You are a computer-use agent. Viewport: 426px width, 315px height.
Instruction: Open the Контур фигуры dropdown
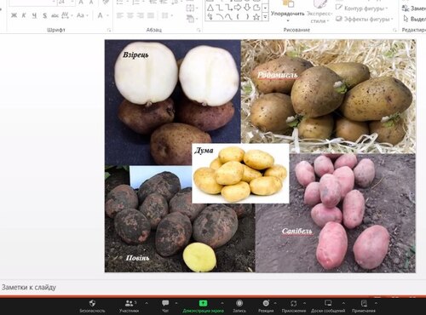pos(361,9)
